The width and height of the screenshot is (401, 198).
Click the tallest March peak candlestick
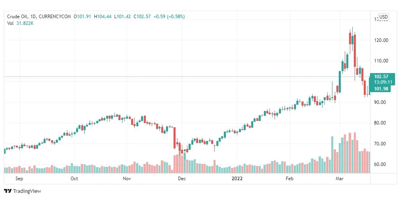pos(352,40)
